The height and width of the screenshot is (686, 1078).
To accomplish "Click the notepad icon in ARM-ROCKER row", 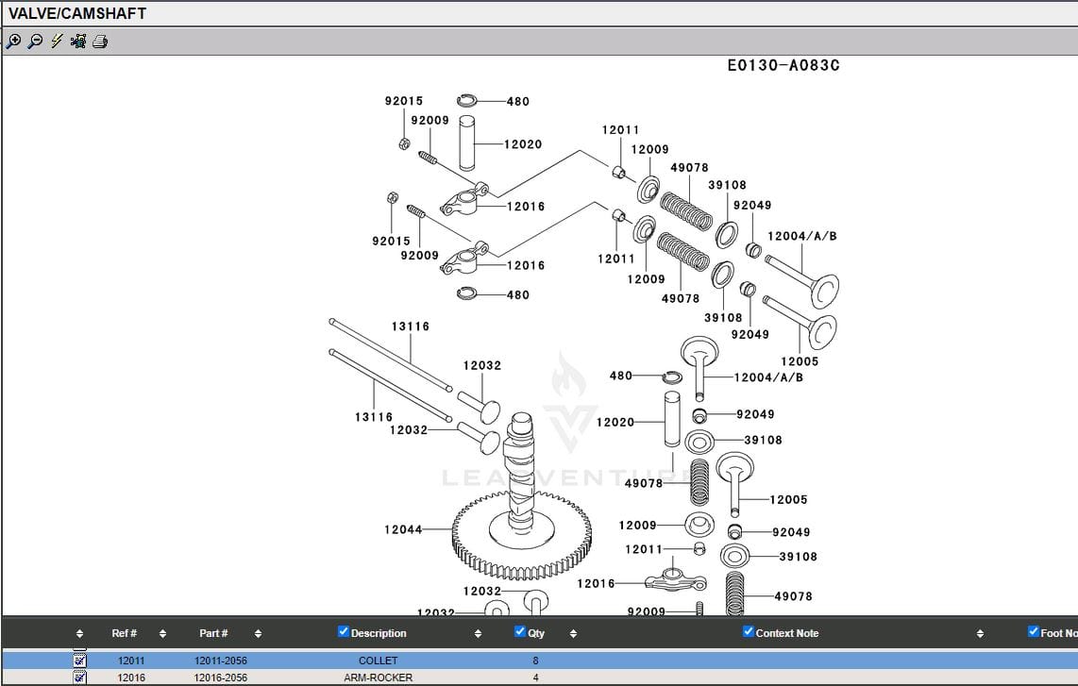I will click(x=80, y=678).
